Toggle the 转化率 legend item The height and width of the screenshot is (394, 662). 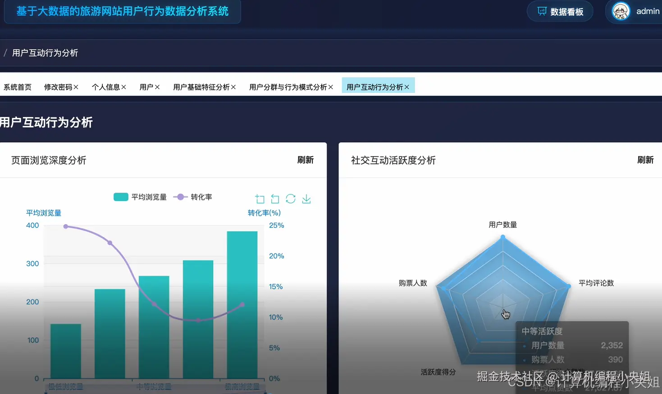point(197,197)
